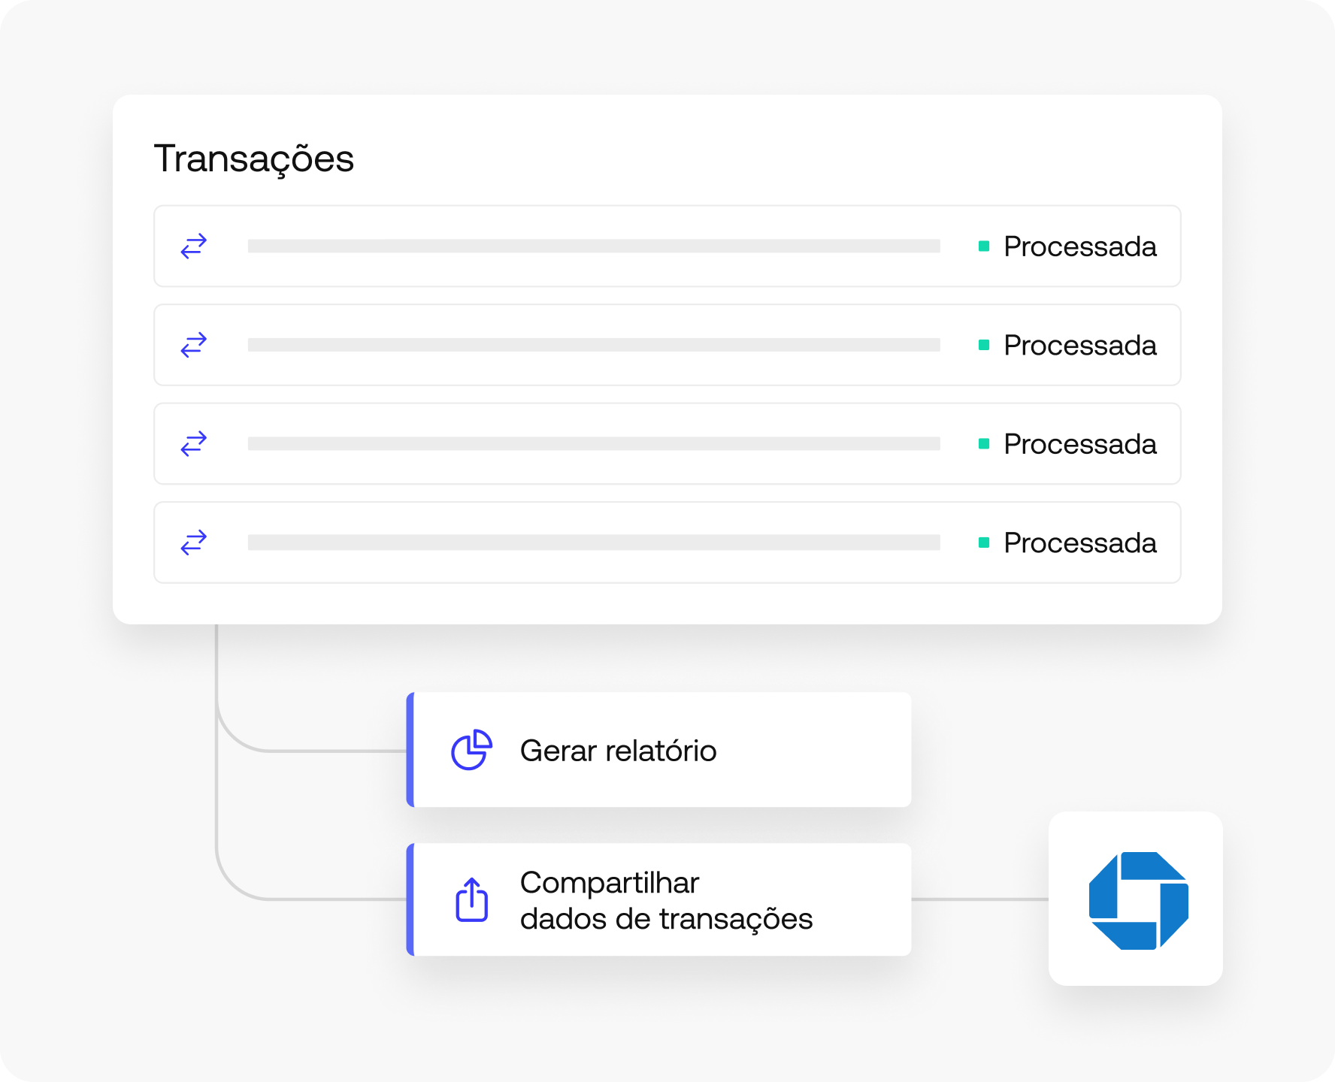
Task: Click the gray placeholder bar in the third transaction
Action: tap(594, 444)
